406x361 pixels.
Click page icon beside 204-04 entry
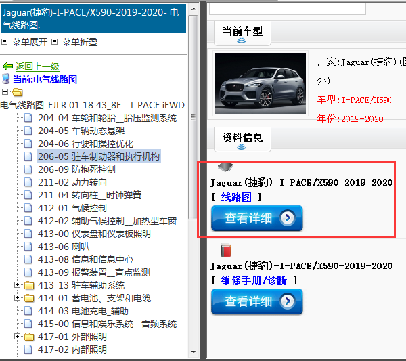tap(28, 118)
